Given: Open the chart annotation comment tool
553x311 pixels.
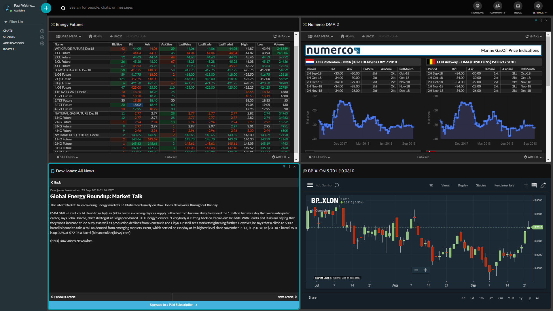Looking at the screenshot, I should click(534, 185).
